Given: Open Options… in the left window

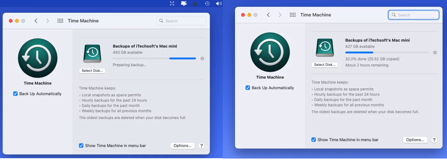Looking at the screenshot, I should [x=182, y=146].
